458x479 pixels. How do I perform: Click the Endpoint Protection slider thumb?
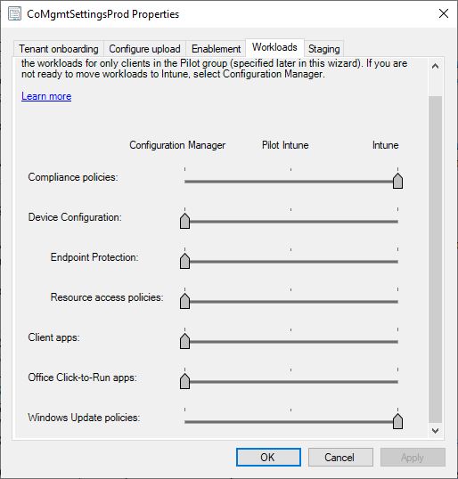[x=184, y=261]
